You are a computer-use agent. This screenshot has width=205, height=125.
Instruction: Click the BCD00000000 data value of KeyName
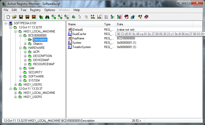click(x=126, y=38)
